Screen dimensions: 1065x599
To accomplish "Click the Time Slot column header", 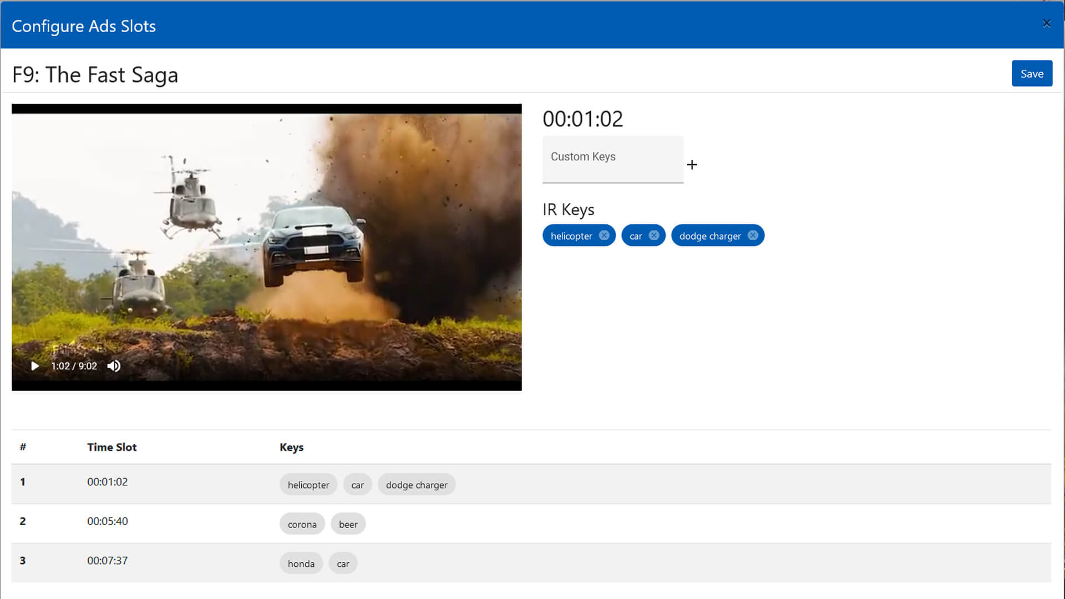I will click(111, 447).
